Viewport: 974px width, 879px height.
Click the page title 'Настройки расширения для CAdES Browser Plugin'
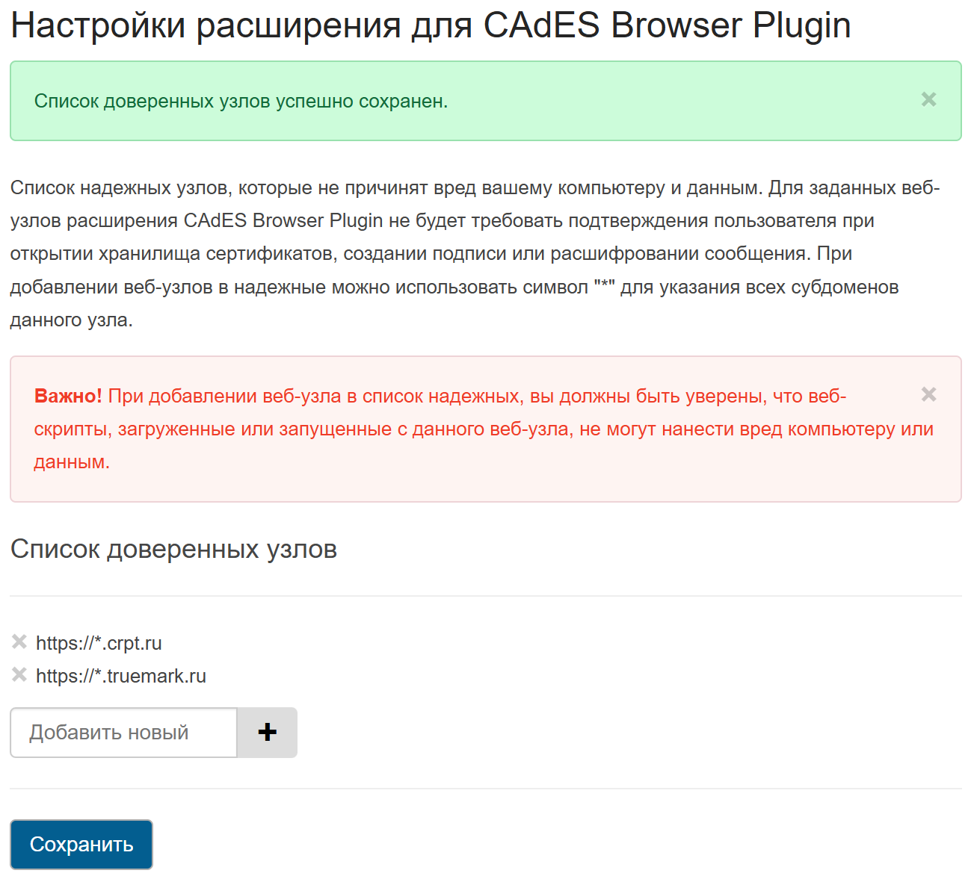431,25
